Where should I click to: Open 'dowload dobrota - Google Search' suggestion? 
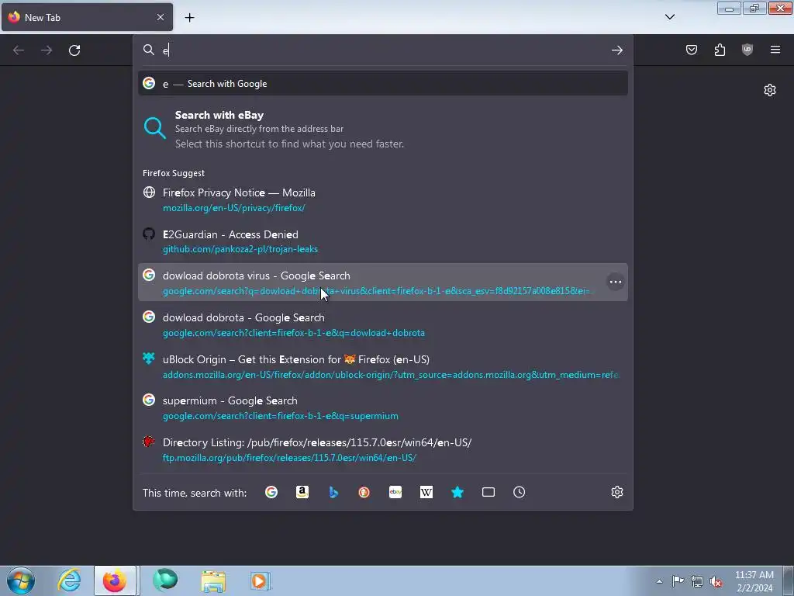[383, 325]
